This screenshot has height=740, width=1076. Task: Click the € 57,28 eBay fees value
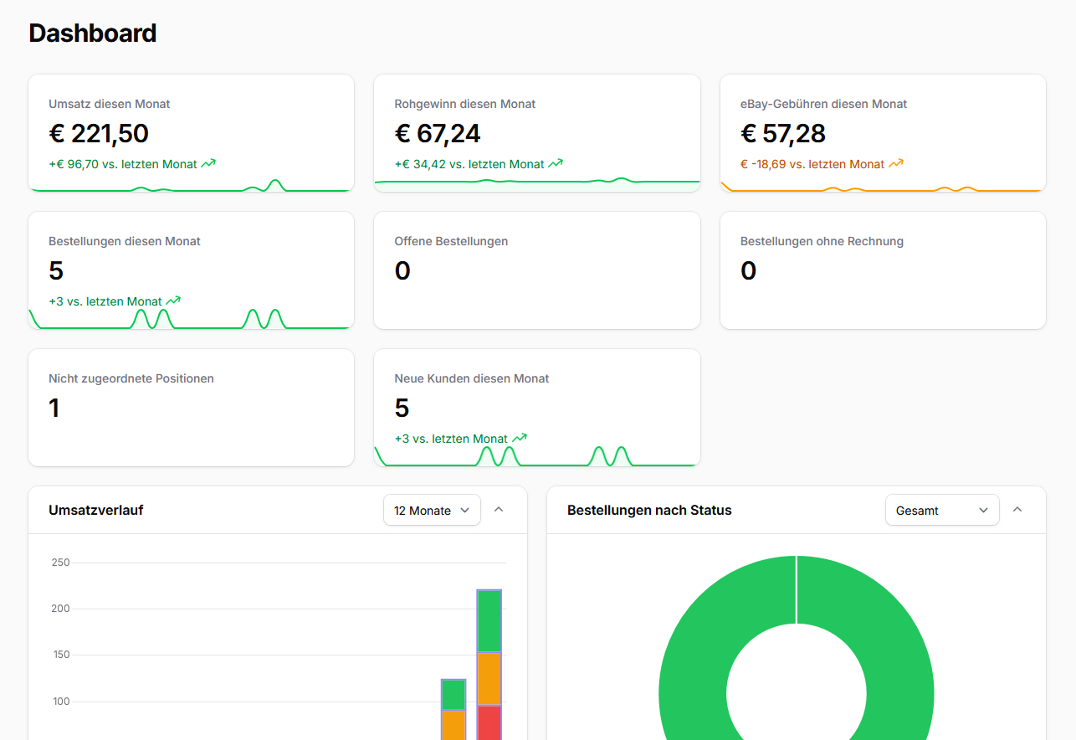(783, 134)
